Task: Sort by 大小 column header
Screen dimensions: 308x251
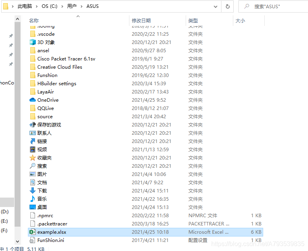Action: 240,20
